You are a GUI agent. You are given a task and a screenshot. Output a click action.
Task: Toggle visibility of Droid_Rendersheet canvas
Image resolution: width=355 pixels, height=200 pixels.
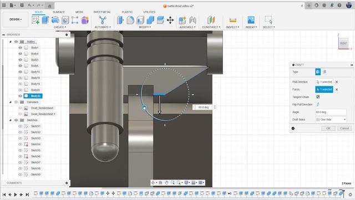click(20, 108)
